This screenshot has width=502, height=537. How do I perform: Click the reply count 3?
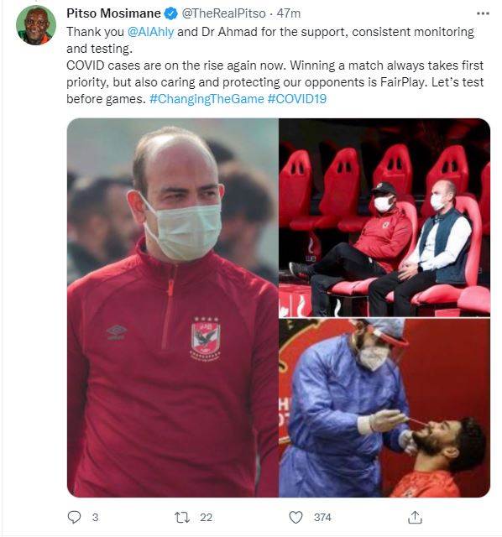point(95,517)
